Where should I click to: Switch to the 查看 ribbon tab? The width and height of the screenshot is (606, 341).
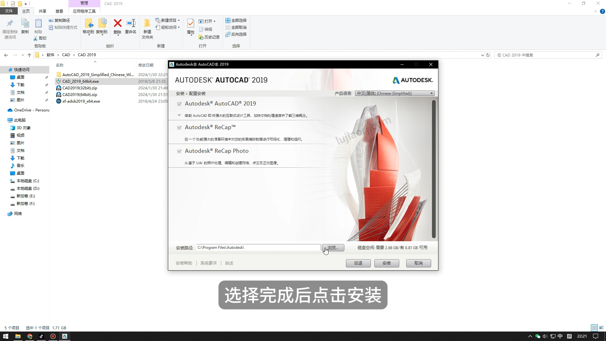(x=59, y=11)
